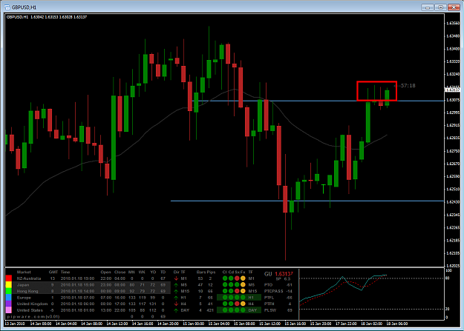Click the 17 Jan 22:00 time axis label
The width and height of the screenshot is (464, 331).
point(346,324)
